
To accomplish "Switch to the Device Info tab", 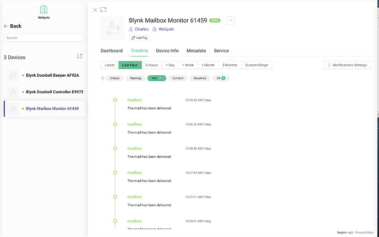I will [168, 50].
